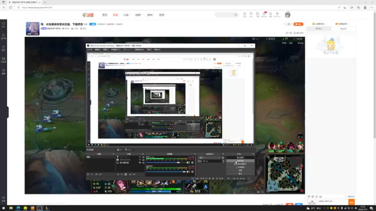
Task: Toggle visibility eye of display capture source
Action: click(140, 163)
